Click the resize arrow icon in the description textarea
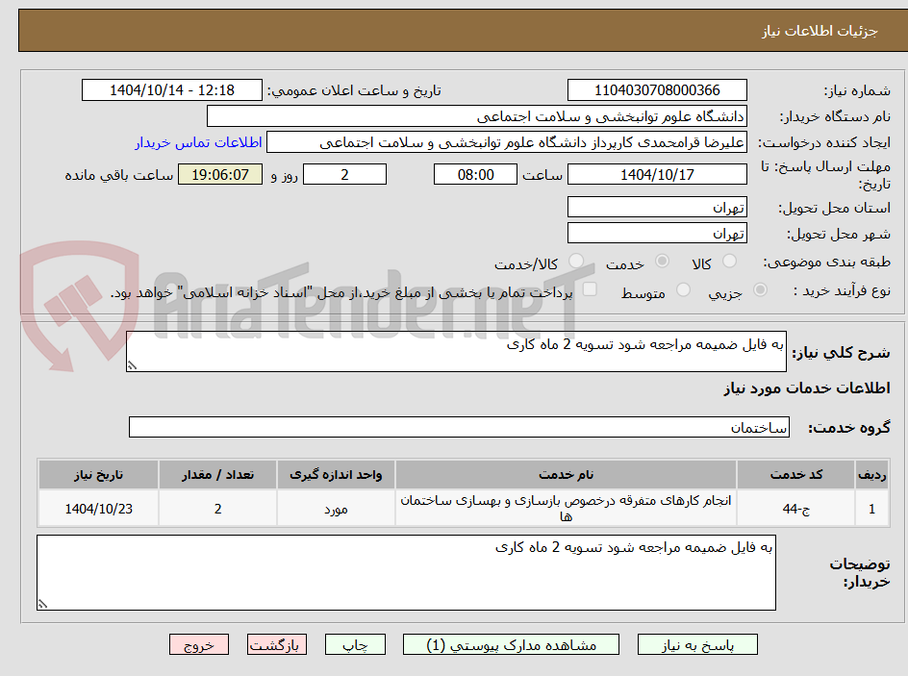 tap(131, 363)
